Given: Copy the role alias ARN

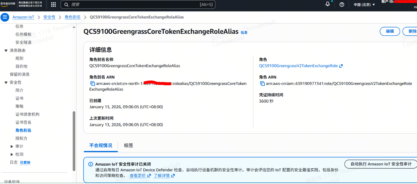Looking at the screenshot, I should pyautogui.click(x=93, y=83).
